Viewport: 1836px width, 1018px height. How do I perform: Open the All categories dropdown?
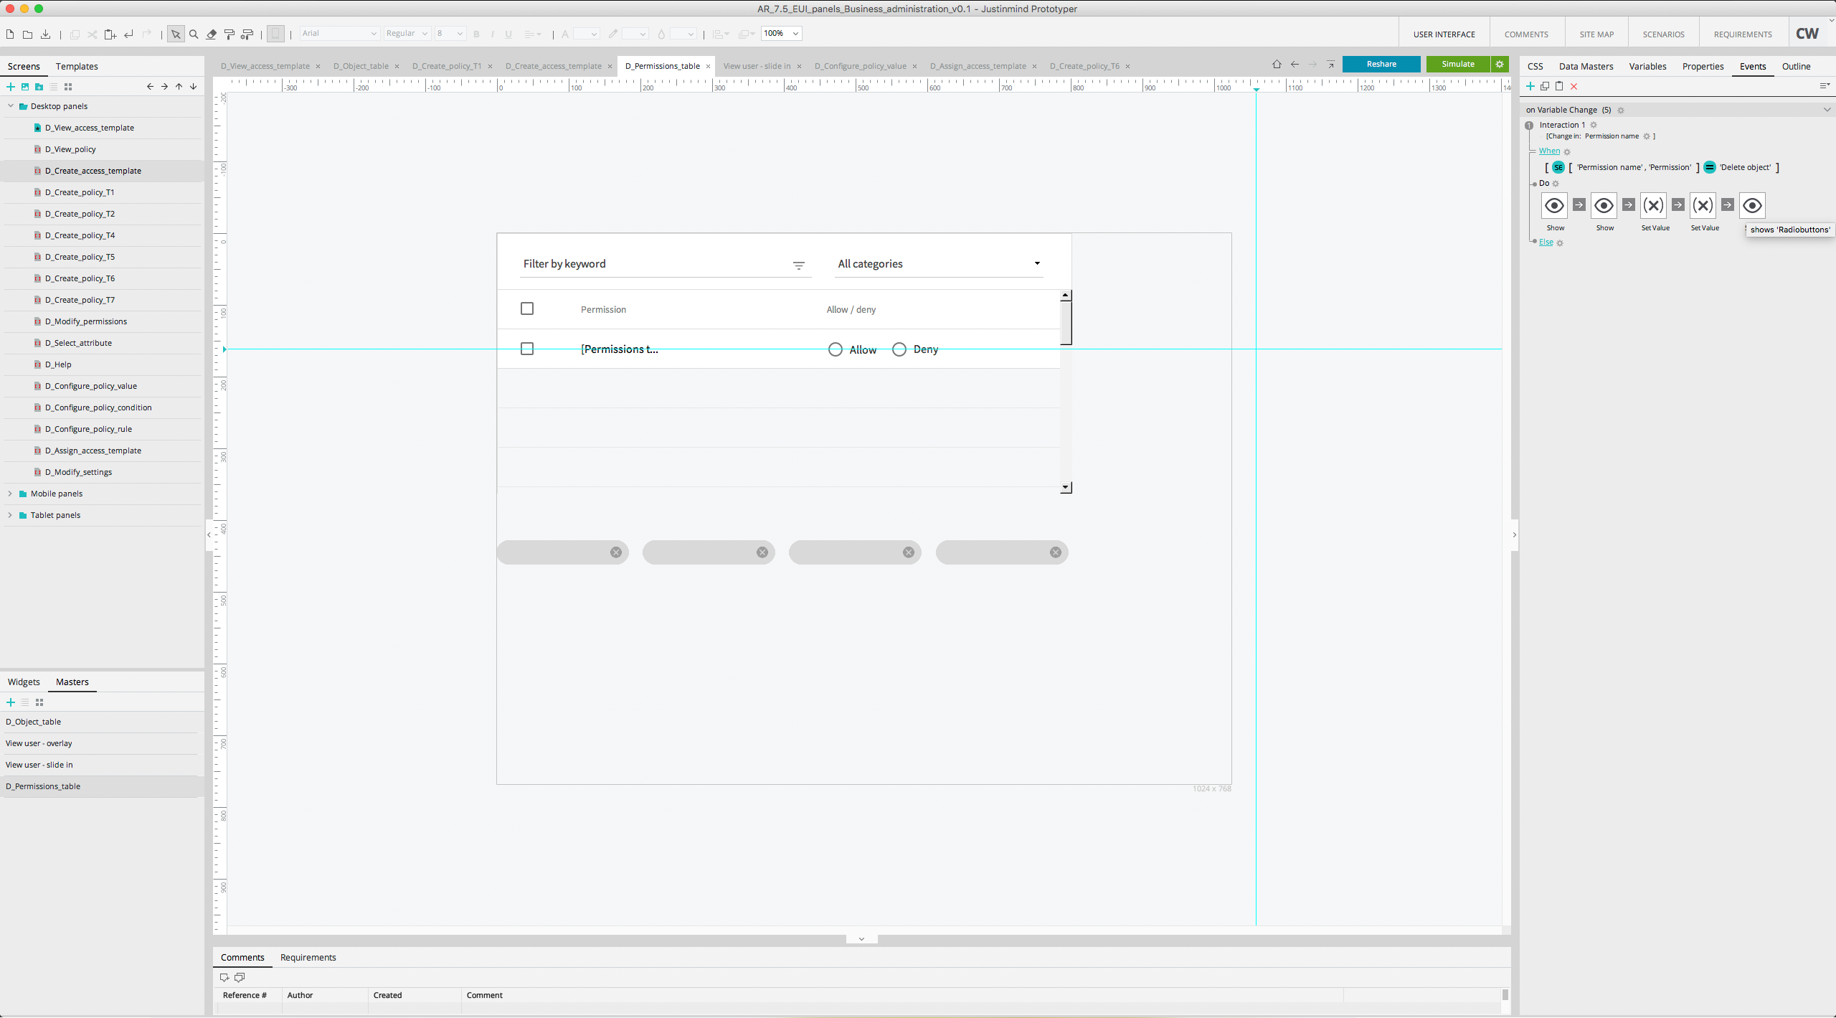tap(938, 264)
